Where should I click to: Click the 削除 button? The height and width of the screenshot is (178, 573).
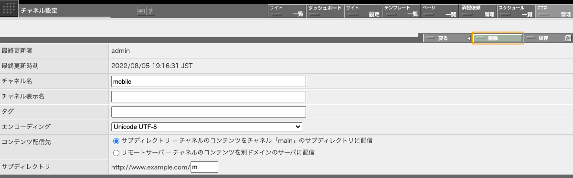[498, 38]
